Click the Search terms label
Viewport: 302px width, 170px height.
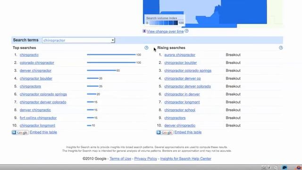click(25, 40)
